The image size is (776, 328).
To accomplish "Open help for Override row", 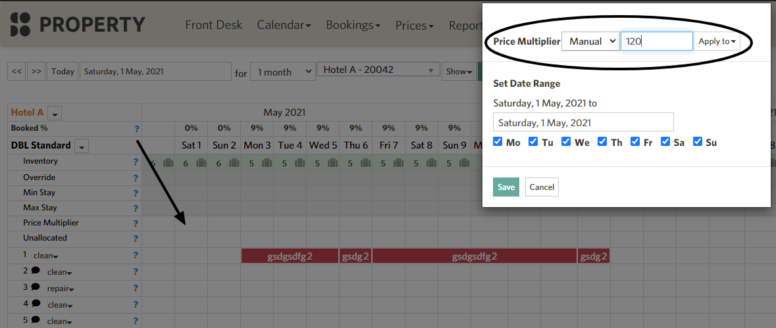I will [x=135, y=178].
